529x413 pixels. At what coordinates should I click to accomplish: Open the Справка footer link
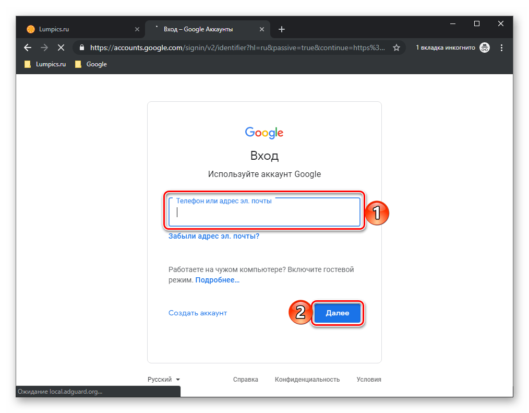246,379
